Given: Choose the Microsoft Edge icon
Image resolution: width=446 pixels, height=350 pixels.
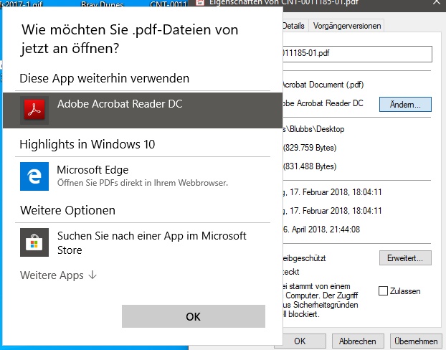Looking at the screenshot, I should pyautogui.click(x=34, y=176).
